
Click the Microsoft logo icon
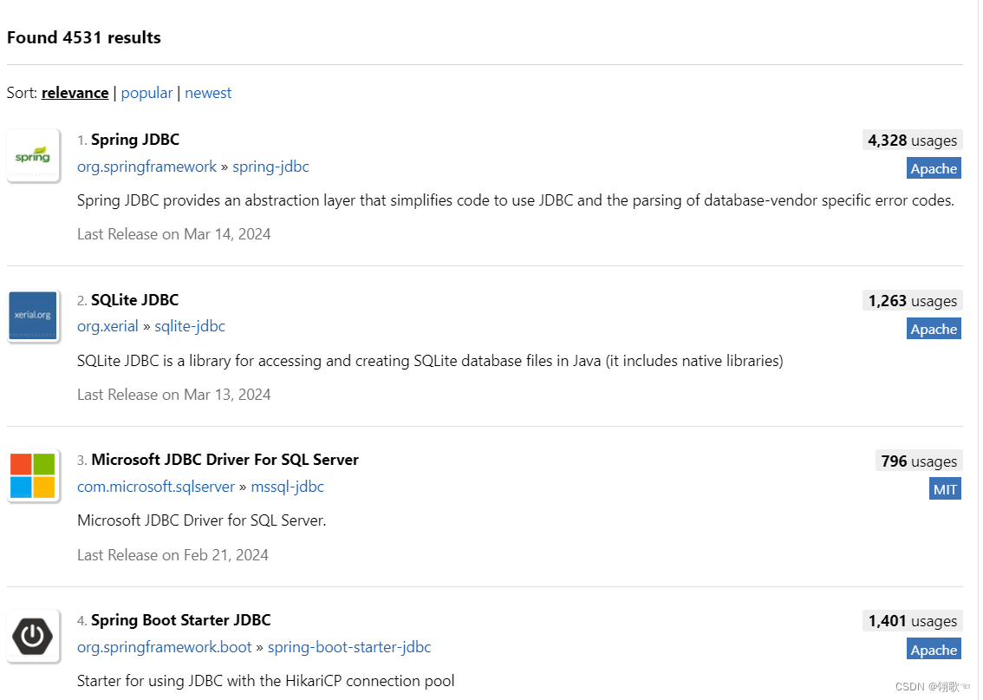(33, 476)
